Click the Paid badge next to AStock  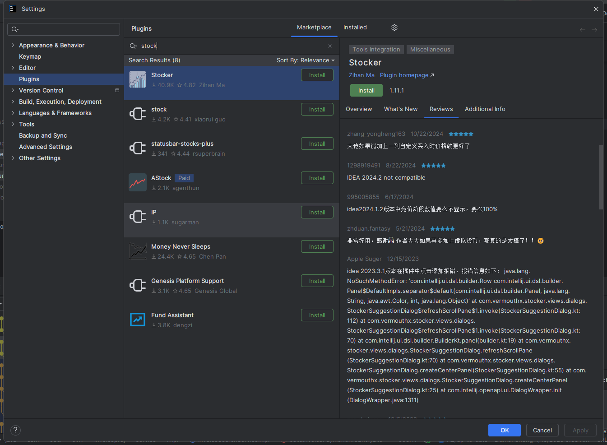coord(184,178)
